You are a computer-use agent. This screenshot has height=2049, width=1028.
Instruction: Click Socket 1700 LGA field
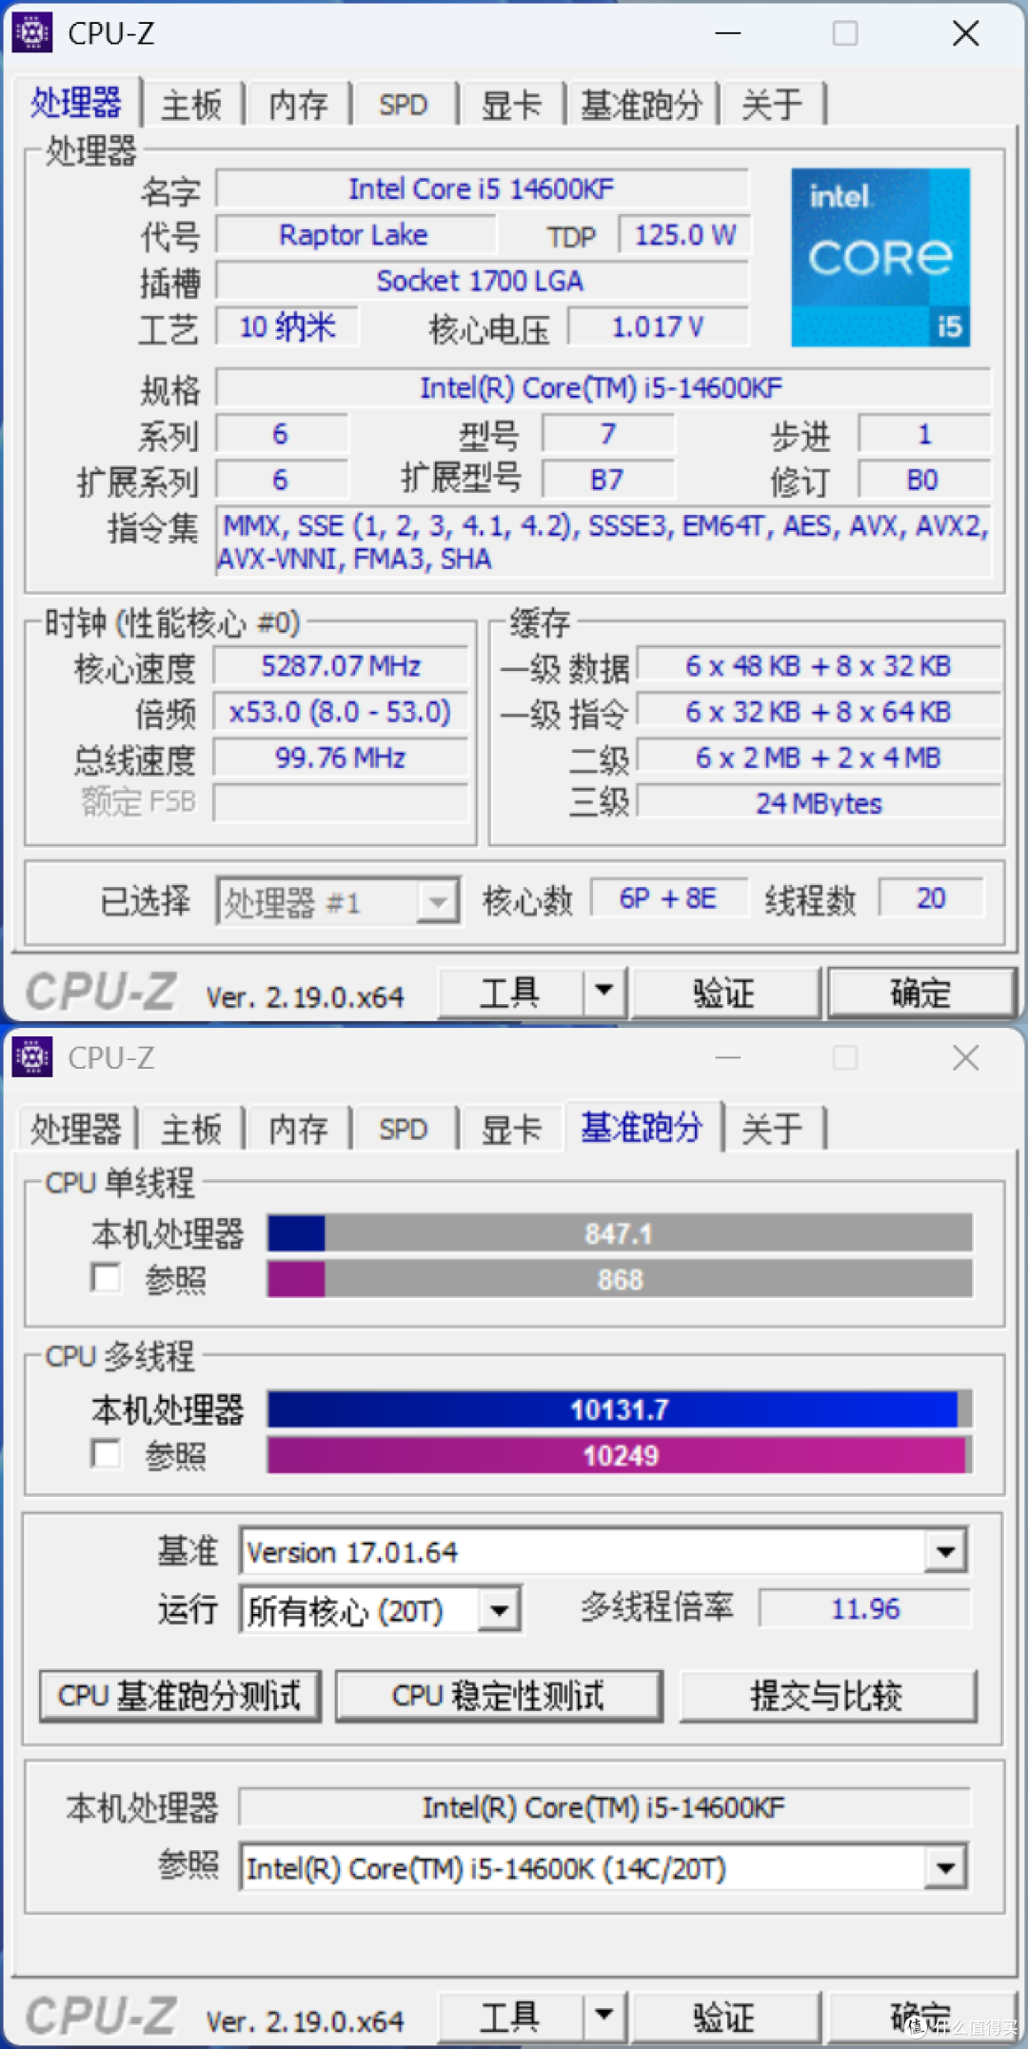[483, 281]
